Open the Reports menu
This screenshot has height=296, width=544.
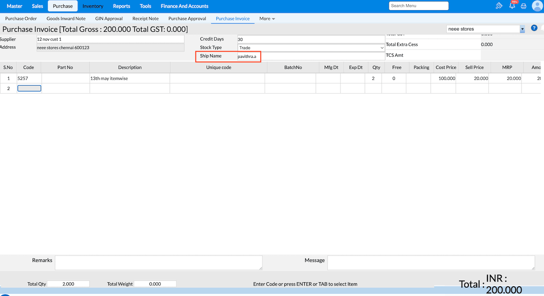tap(122, 6)
